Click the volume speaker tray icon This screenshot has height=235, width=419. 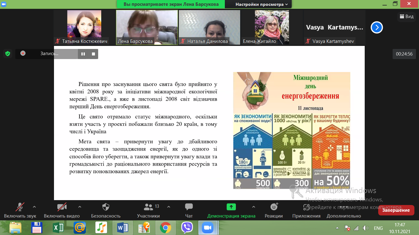[365, 228]
